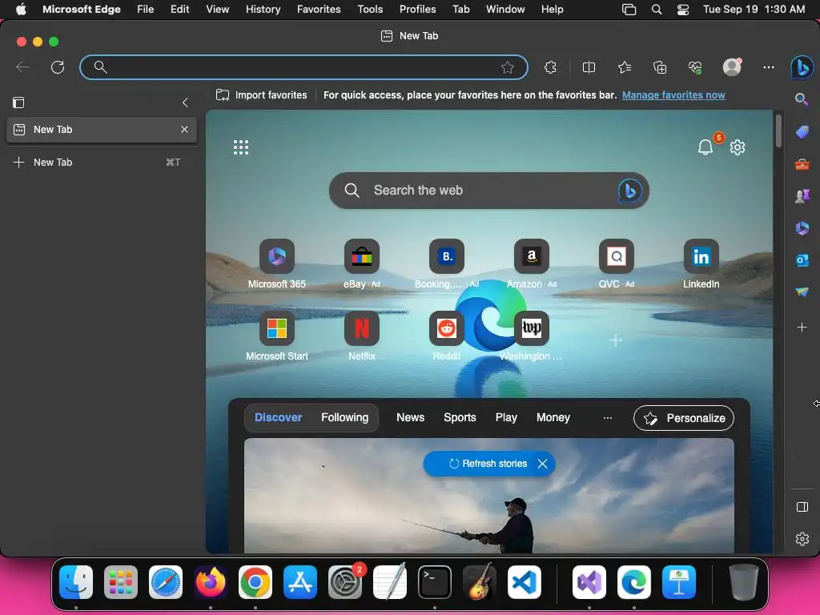Screen dimensions: 820x615
Task: Open the notifications bell
Action: pos(705,147)
